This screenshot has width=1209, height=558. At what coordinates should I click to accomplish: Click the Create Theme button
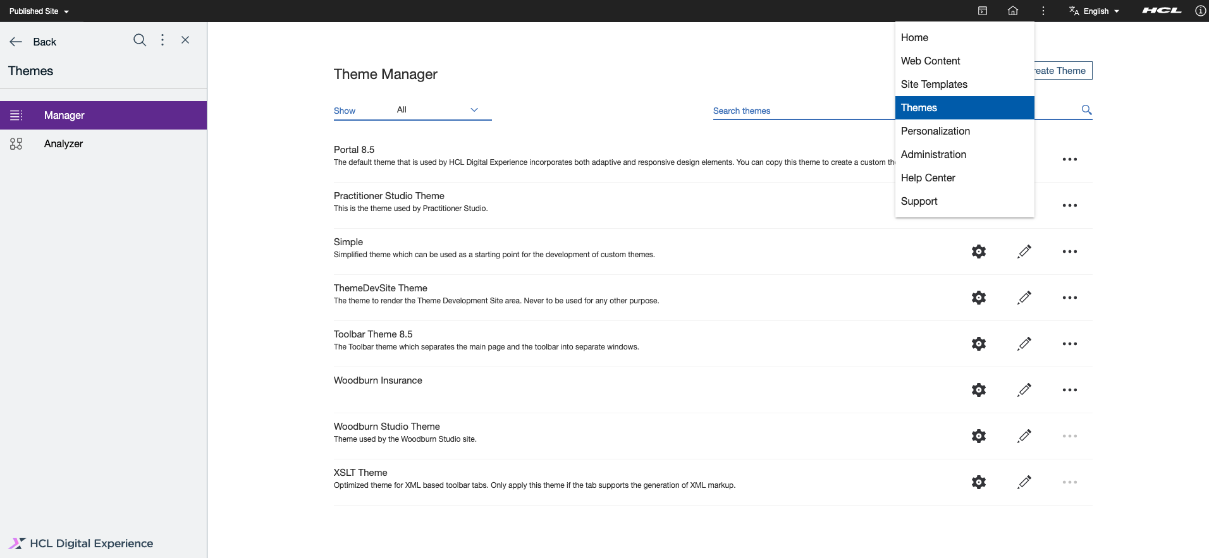1064,71
